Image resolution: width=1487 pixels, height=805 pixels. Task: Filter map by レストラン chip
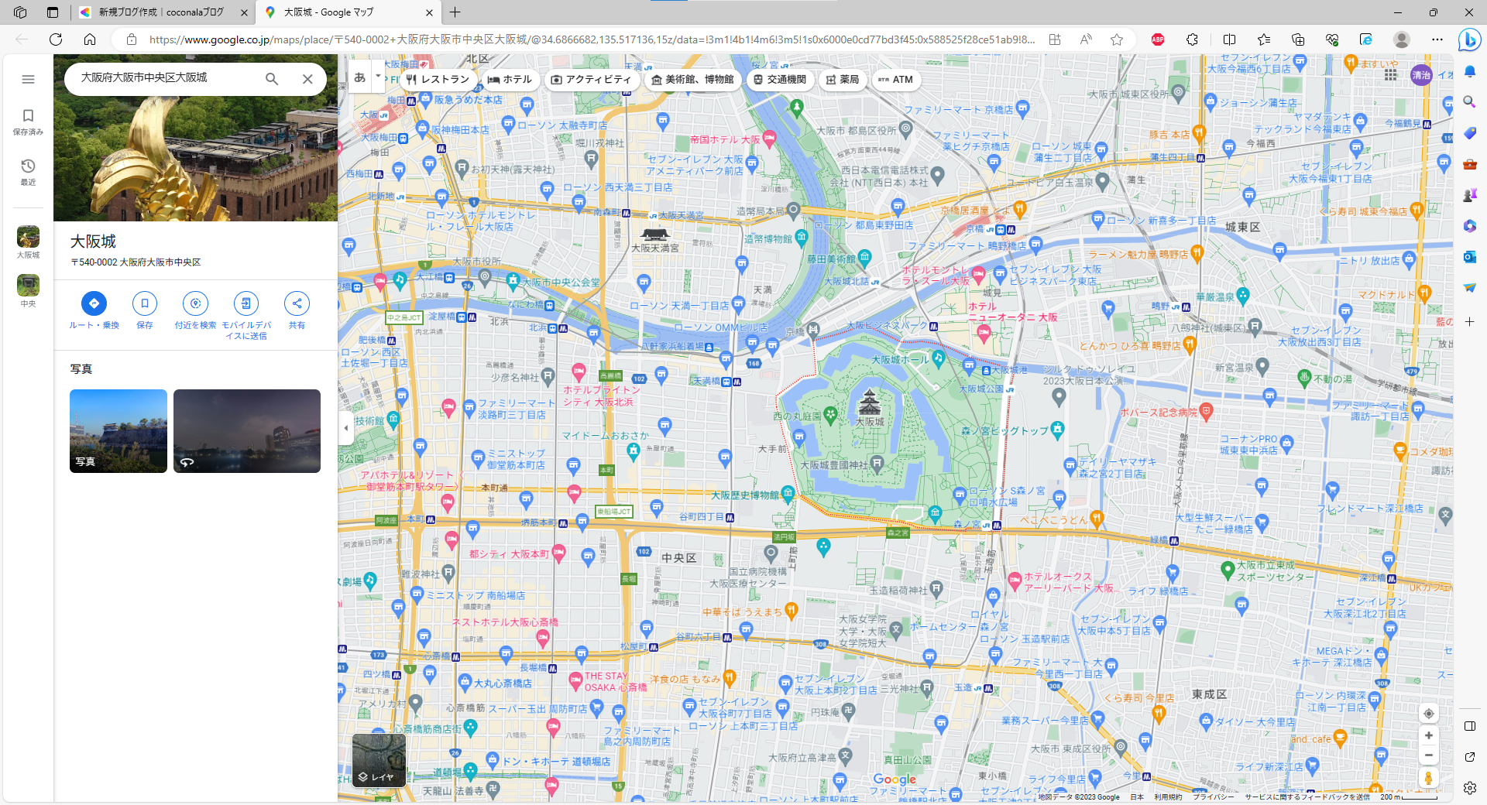pos(438,79)
